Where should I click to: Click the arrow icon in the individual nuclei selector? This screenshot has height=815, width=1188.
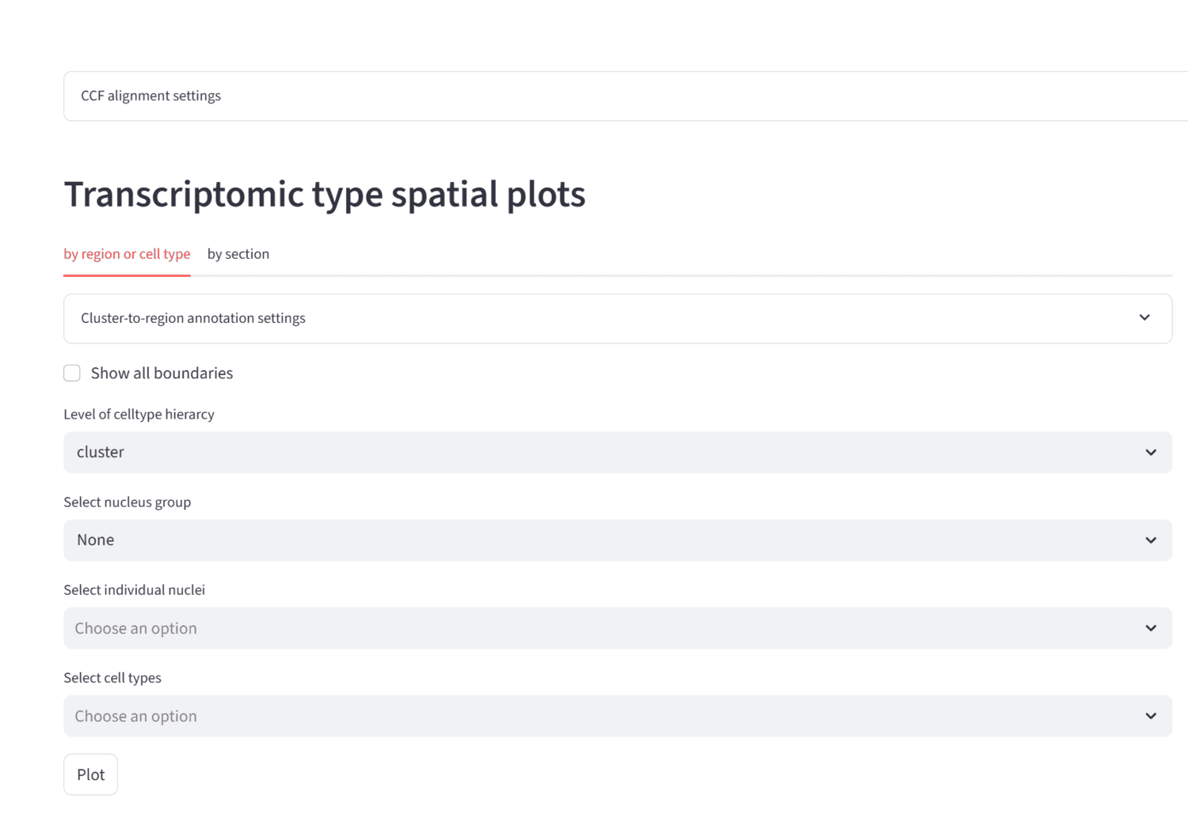coord(1151,628)
